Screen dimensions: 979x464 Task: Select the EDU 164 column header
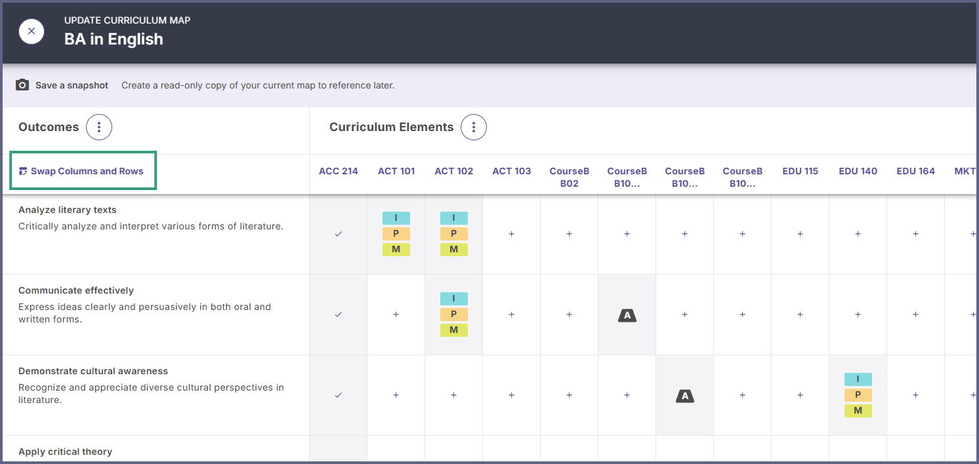916,171
